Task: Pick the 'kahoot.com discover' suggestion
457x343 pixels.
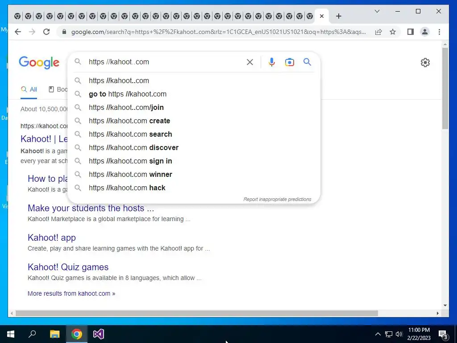Action: 194,147
